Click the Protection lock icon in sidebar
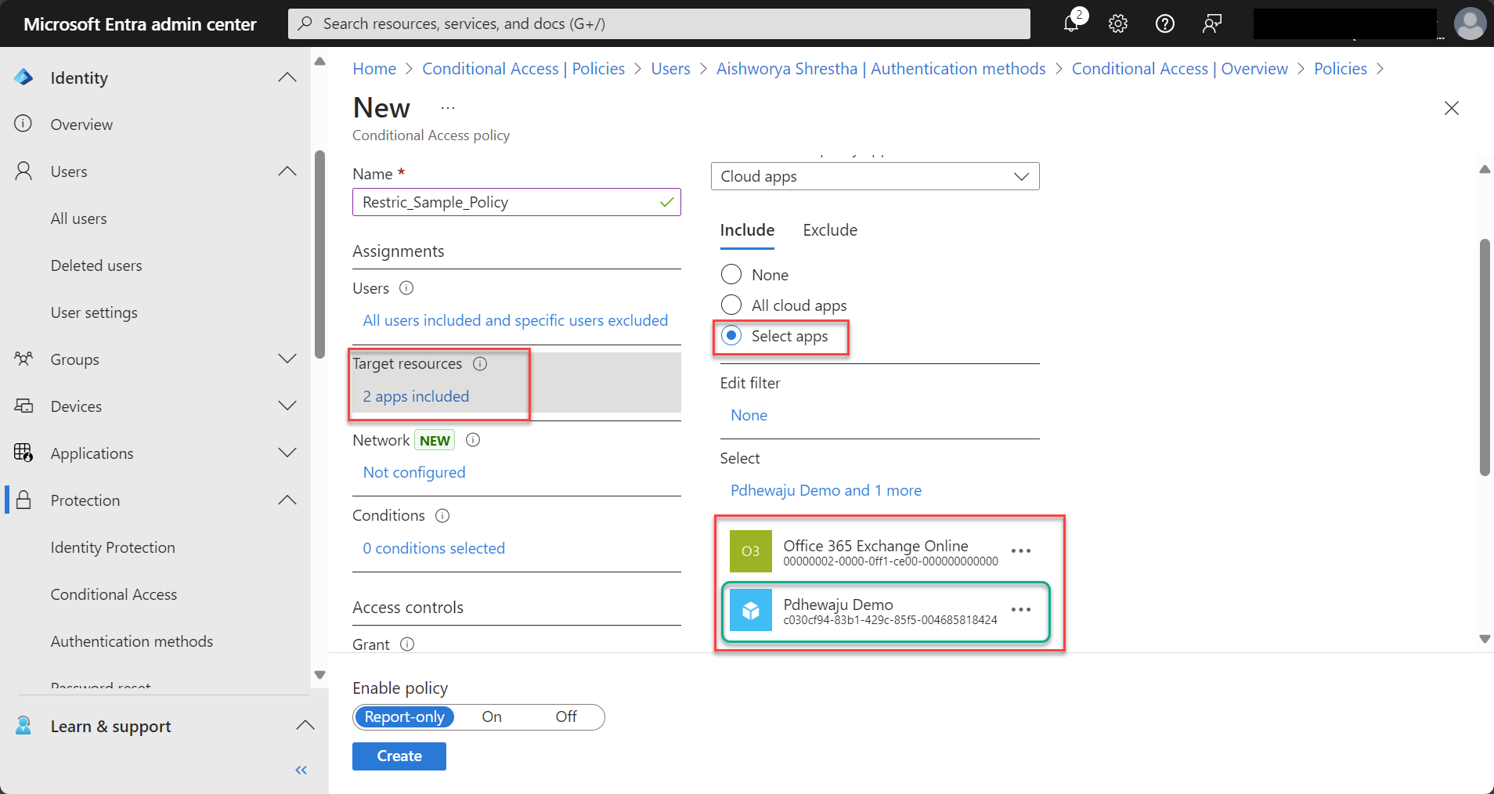 coord(23,500)
